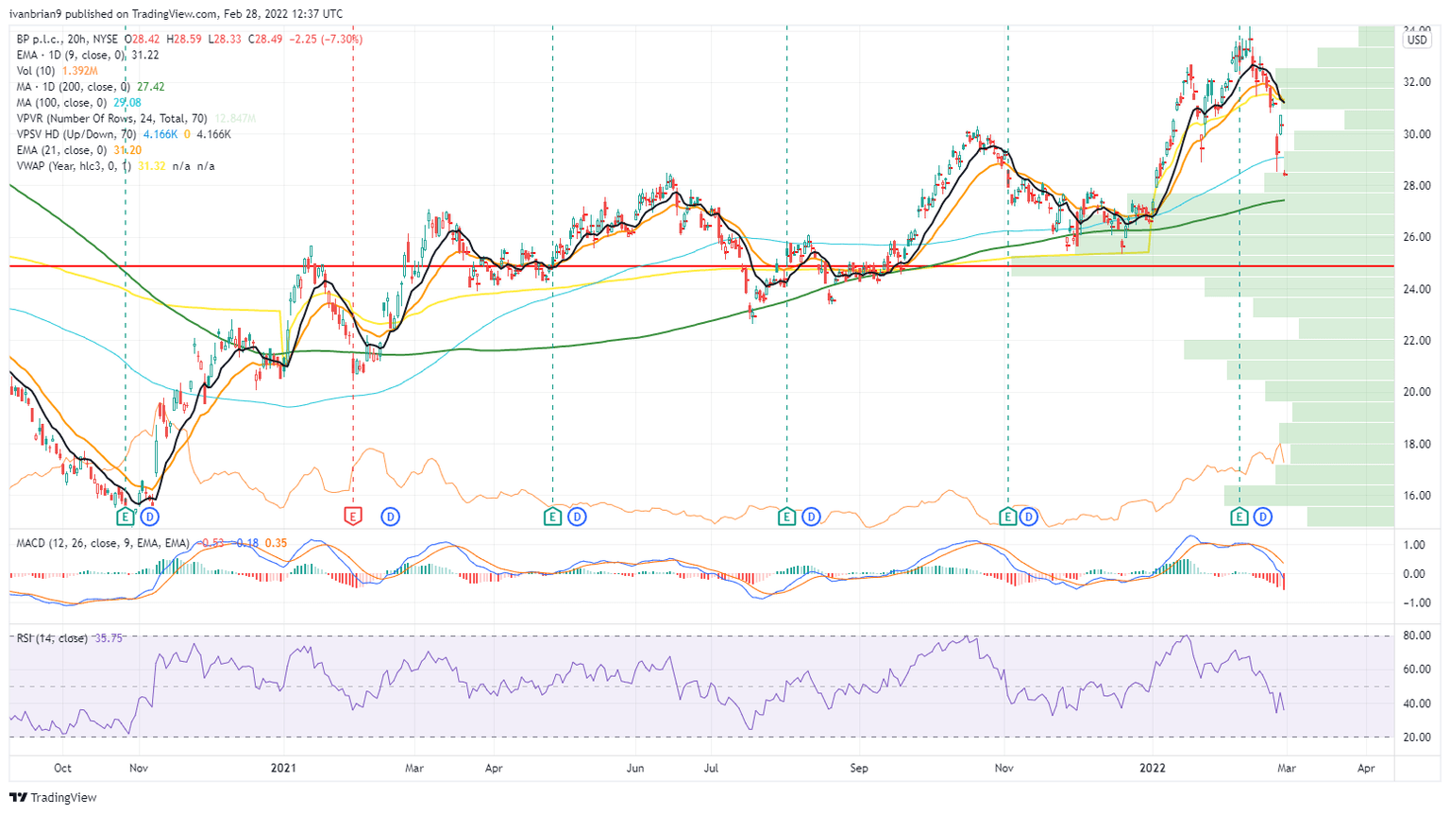Click the dividend marker in February 2022

pos(1262,517)
